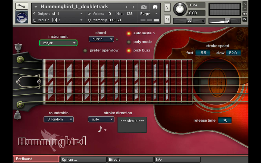Switch to the Options tab

click(x=83, y=159)
